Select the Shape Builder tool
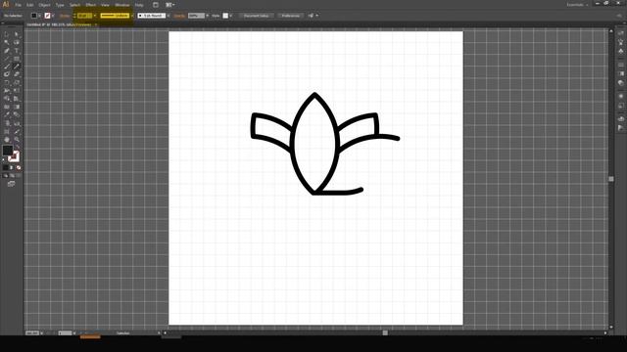The image size is (627, 352). click(7, 99)
